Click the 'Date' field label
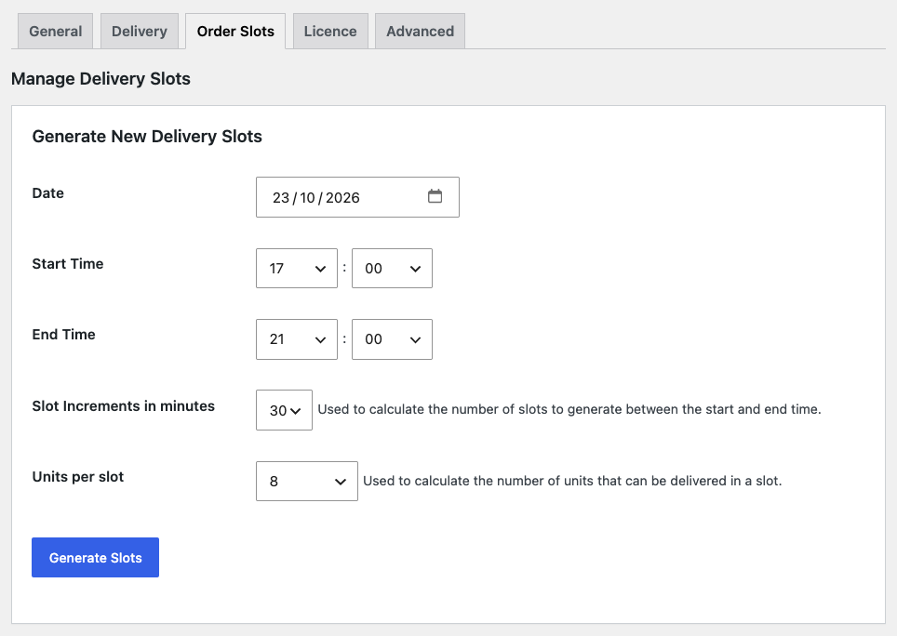This screenshot has width=897, height=636. pos(48,193)
